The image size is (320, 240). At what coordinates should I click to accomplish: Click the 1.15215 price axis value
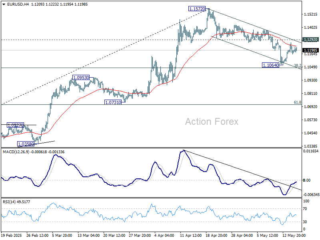[x=311, y=14]
